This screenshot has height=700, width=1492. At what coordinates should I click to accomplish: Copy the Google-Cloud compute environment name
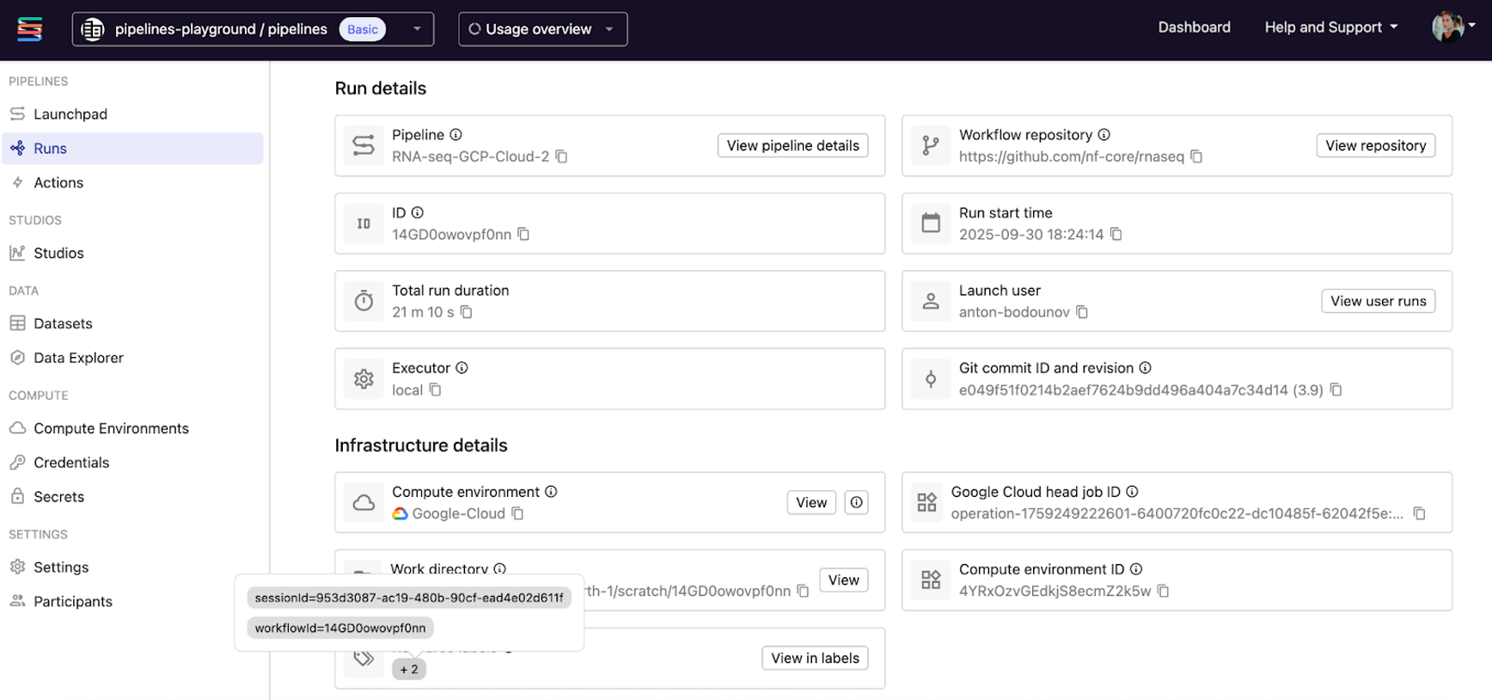coord(517,513)
